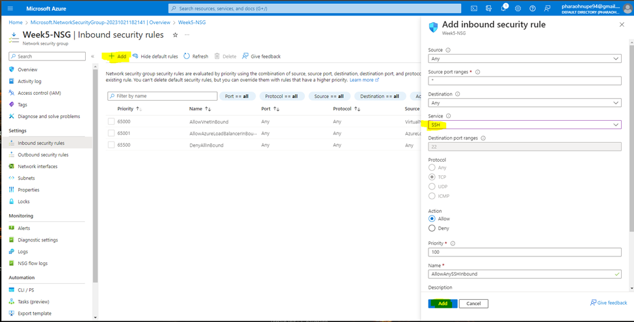Open portal settings gear
The height and width of the screenshot is (322, 634).
[x=518, y=8]
